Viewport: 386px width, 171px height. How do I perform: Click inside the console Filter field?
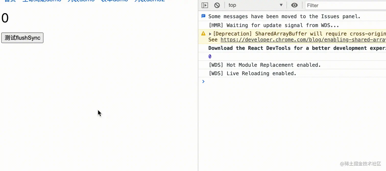(345, 5)
